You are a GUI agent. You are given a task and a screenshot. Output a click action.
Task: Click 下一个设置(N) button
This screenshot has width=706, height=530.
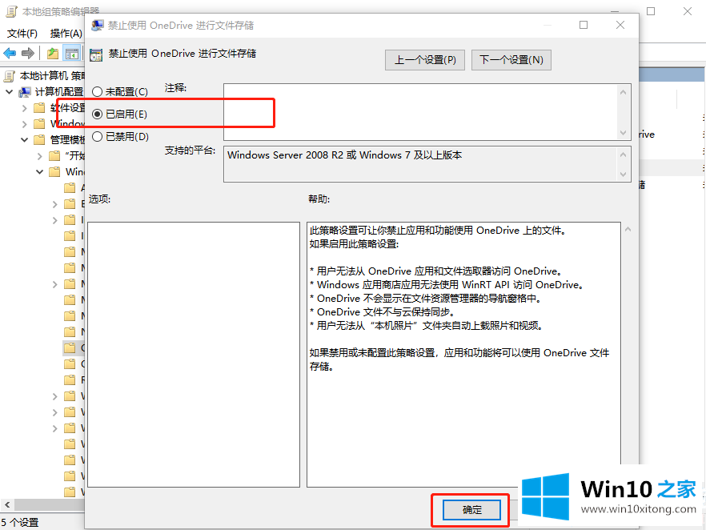(511, 60)
